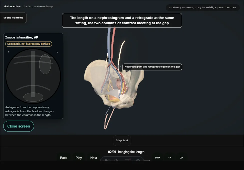Click the Close screen button
The height and width of the screenshot is (170, 244).
(19, 126)
